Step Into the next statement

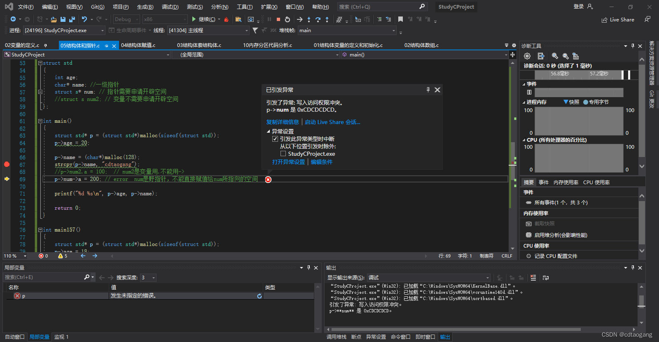[x=309, y=19]
